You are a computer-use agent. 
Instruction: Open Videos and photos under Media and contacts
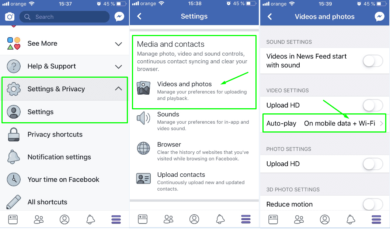click(x=184, y=84)
